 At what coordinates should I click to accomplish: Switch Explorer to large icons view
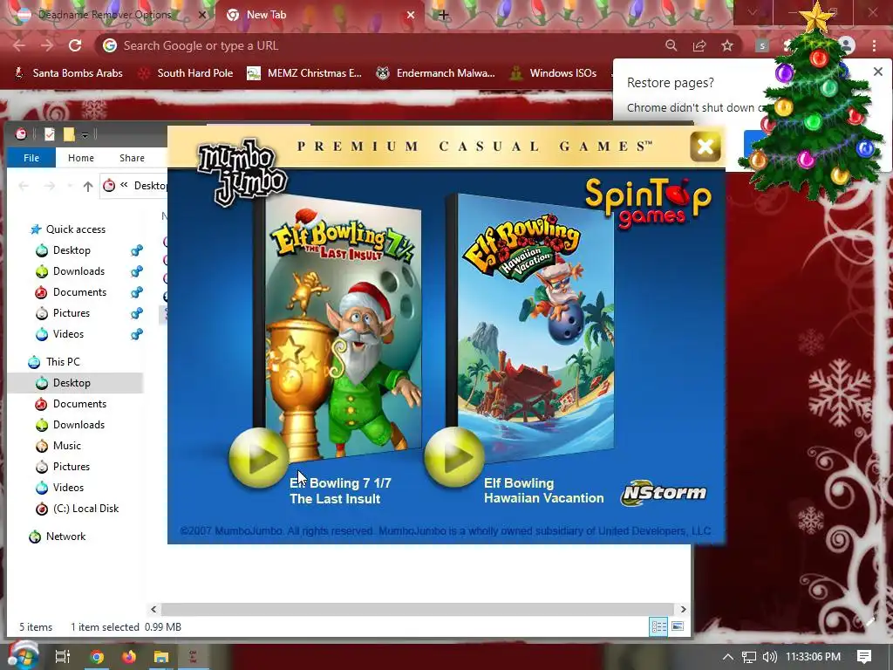coord(677,626)
